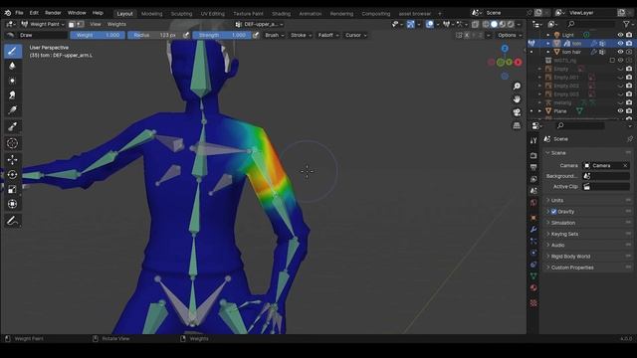Open DEF-upper_arm vertex group dropdown

[259, 24]
